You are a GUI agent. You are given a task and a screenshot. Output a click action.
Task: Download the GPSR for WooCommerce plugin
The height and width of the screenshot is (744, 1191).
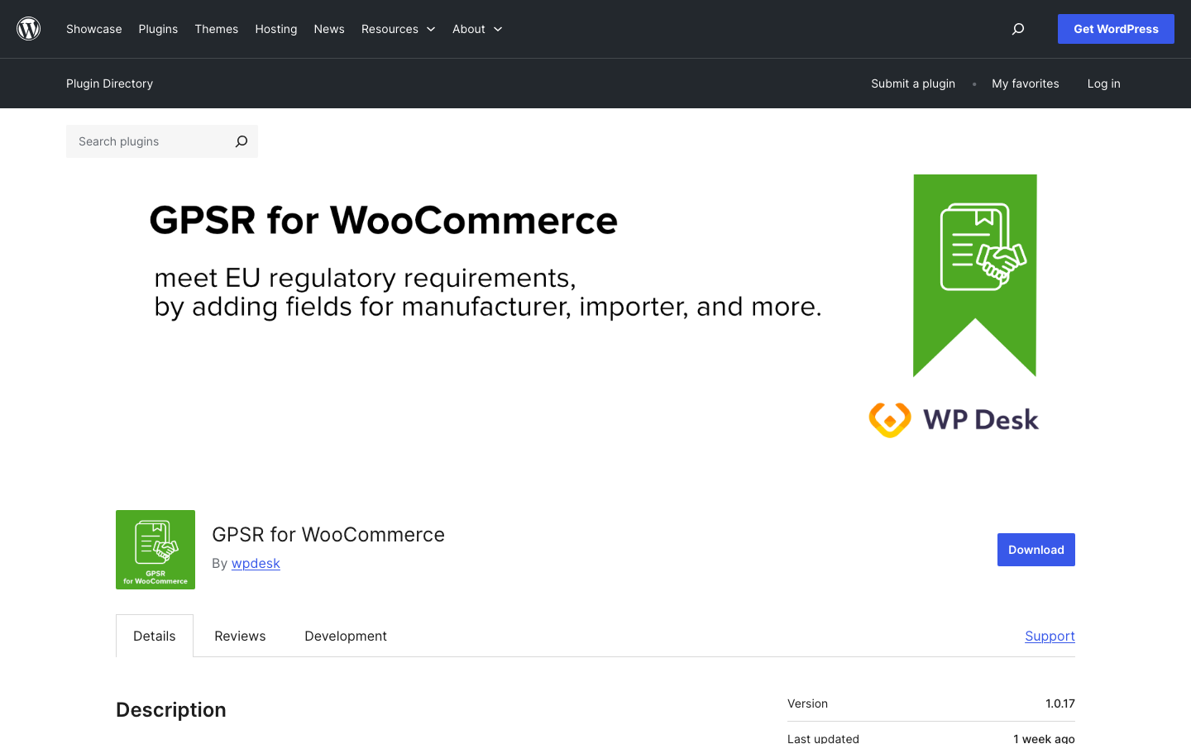coord(1036,550)
